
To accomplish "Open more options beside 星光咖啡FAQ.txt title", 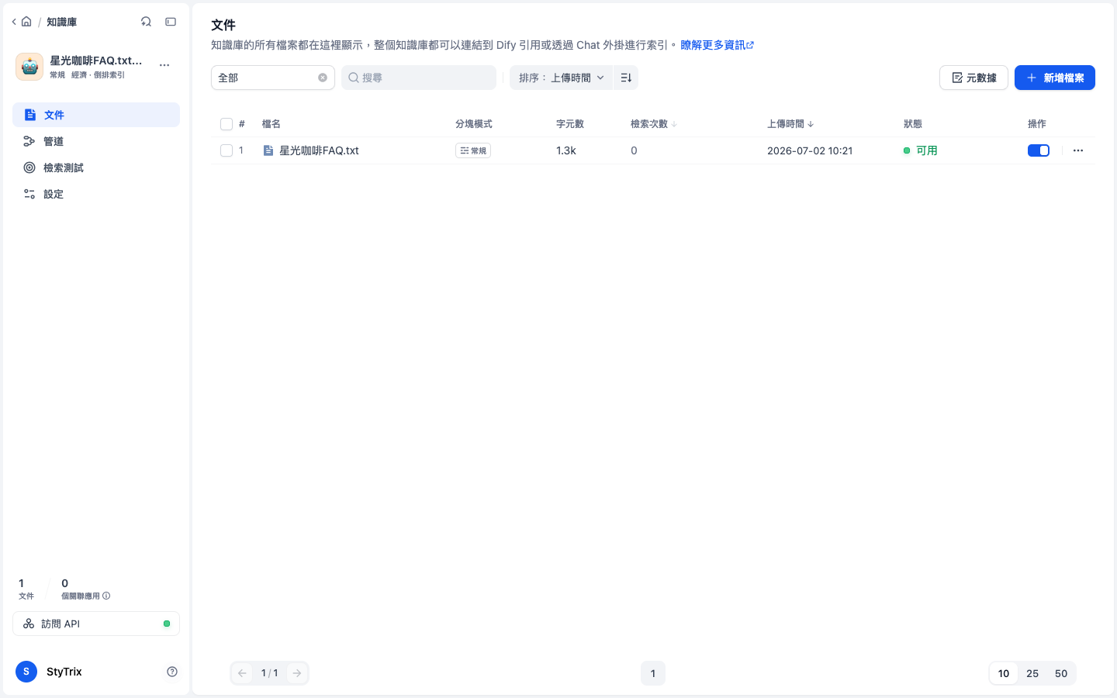I will 164,65.
